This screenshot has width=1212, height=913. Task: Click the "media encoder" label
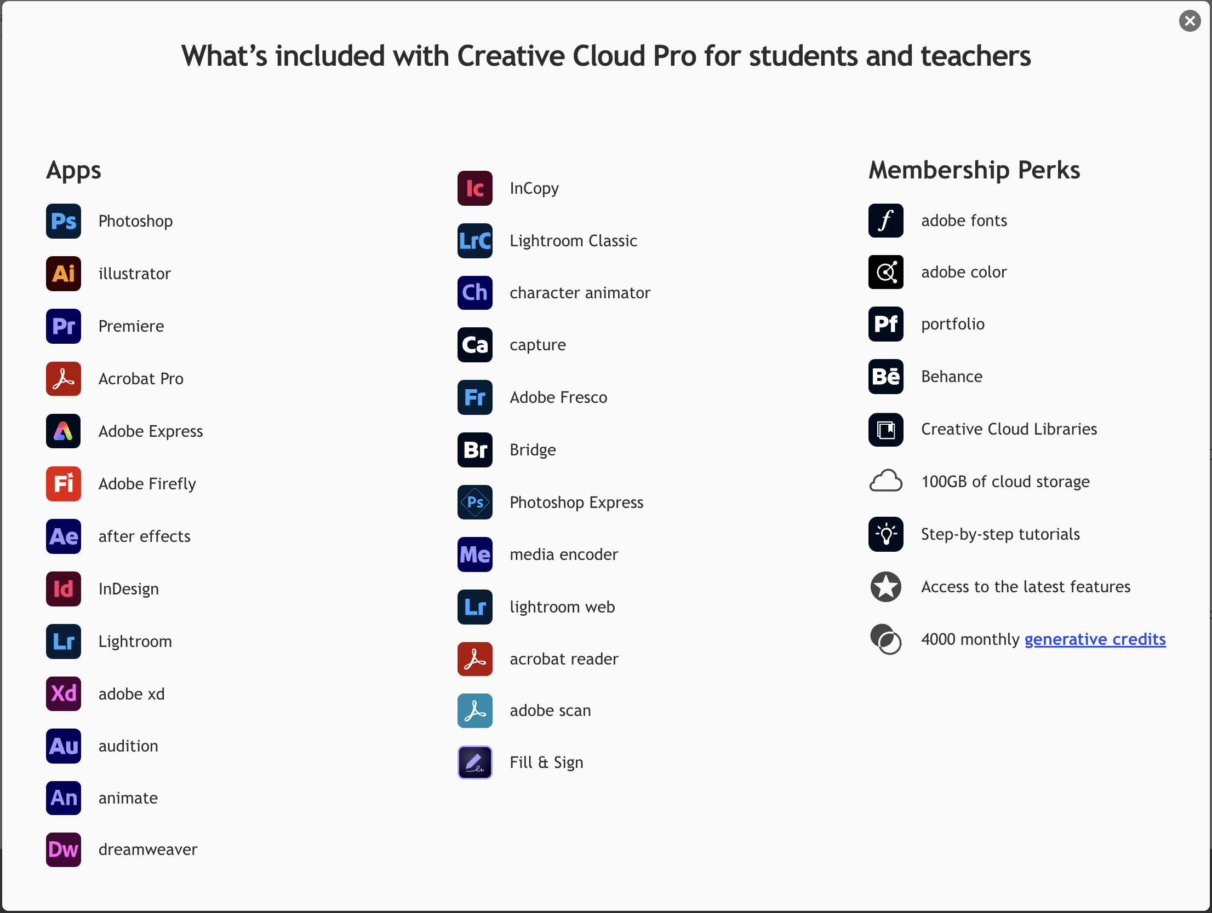click(x=564, y=554)
